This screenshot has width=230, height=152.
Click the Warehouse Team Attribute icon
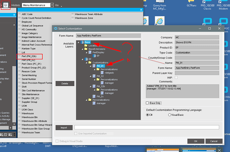click(x=72, y=14)
